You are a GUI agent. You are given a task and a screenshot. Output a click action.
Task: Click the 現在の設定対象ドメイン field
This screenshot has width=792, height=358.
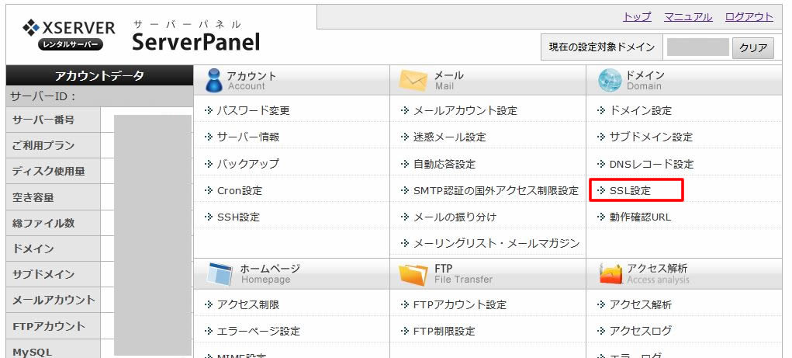coord(698,47)
